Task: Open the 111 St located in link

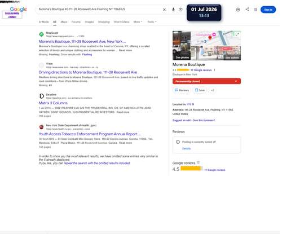Action: click(x=191, y=104)
